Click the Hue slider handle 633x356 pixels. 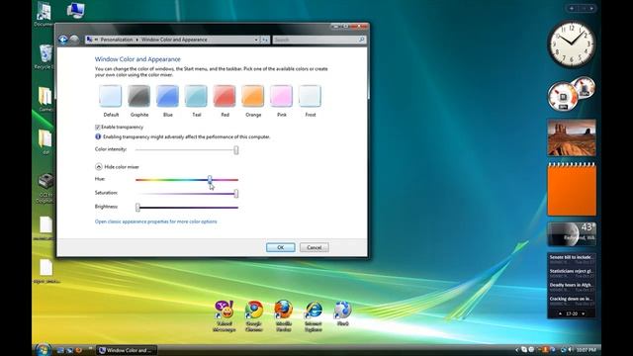210,180
